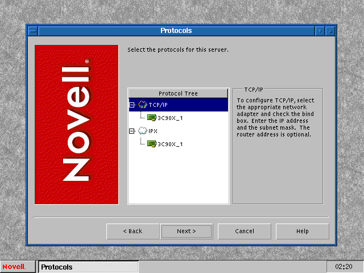
Task: Go to previous step with Back
Action: tap(133, 231)
